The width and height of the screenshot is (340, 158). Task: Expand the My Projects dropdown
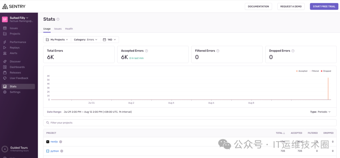pos(57,40)
